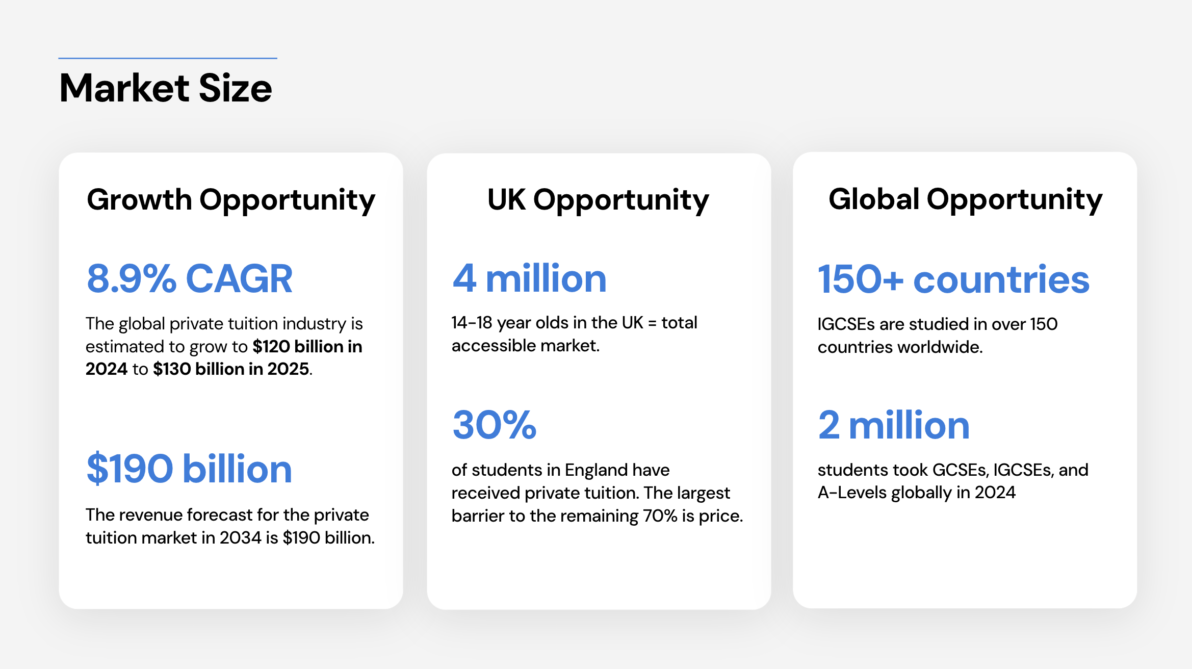Click the 8.9% CAGR statistic
The image size is (1192, 669).
(x=189, y=279)
